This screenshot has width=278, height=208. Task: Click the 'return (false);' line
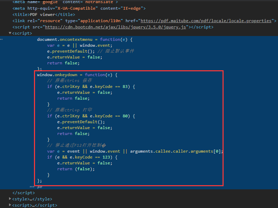coord(76,169)
